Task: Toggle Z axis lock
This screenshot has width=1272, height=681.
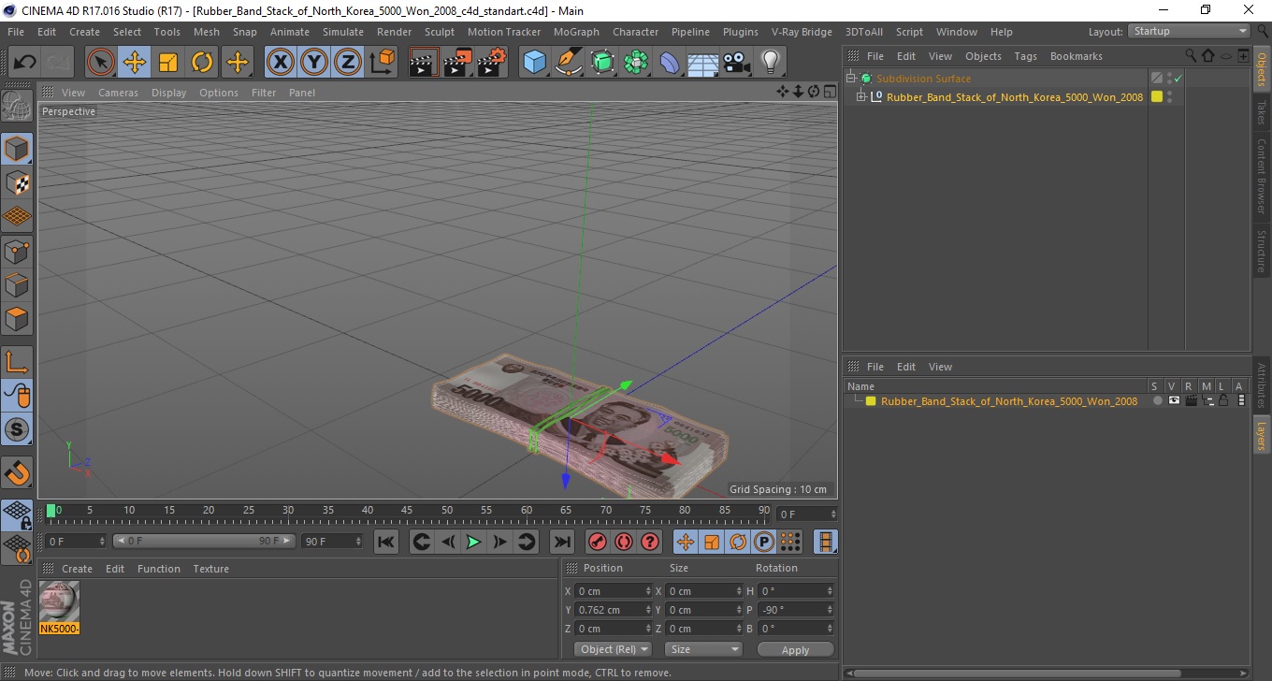Action: [x=348, y=63]
